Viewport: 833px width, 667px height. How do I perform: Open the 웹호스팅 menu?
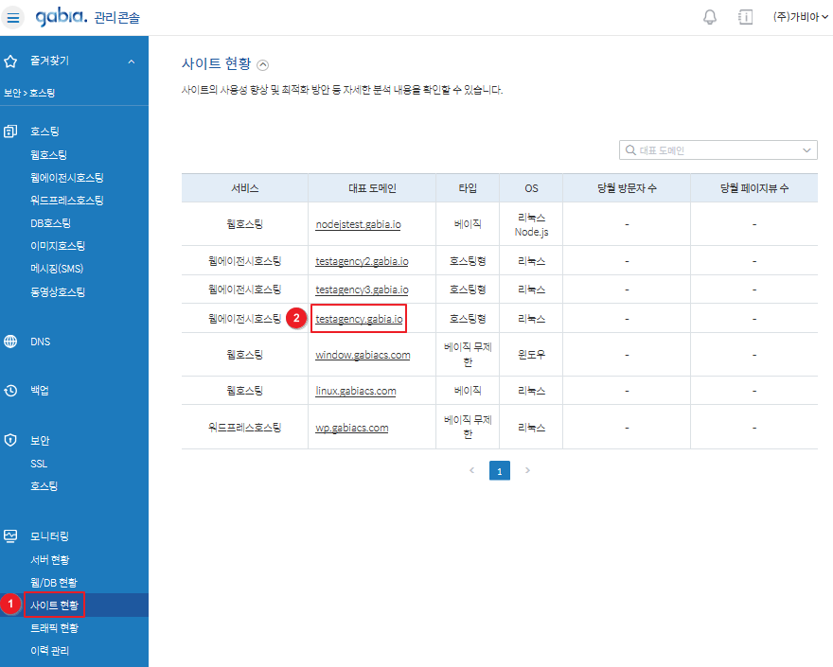tap(49, 154)
